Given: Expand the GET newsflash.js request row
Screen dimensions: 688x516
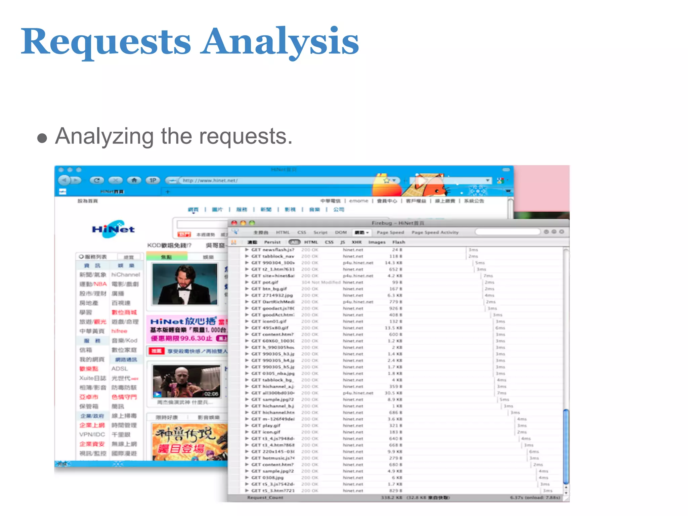Looking at the screenshot, I should [x=247, y=250].
